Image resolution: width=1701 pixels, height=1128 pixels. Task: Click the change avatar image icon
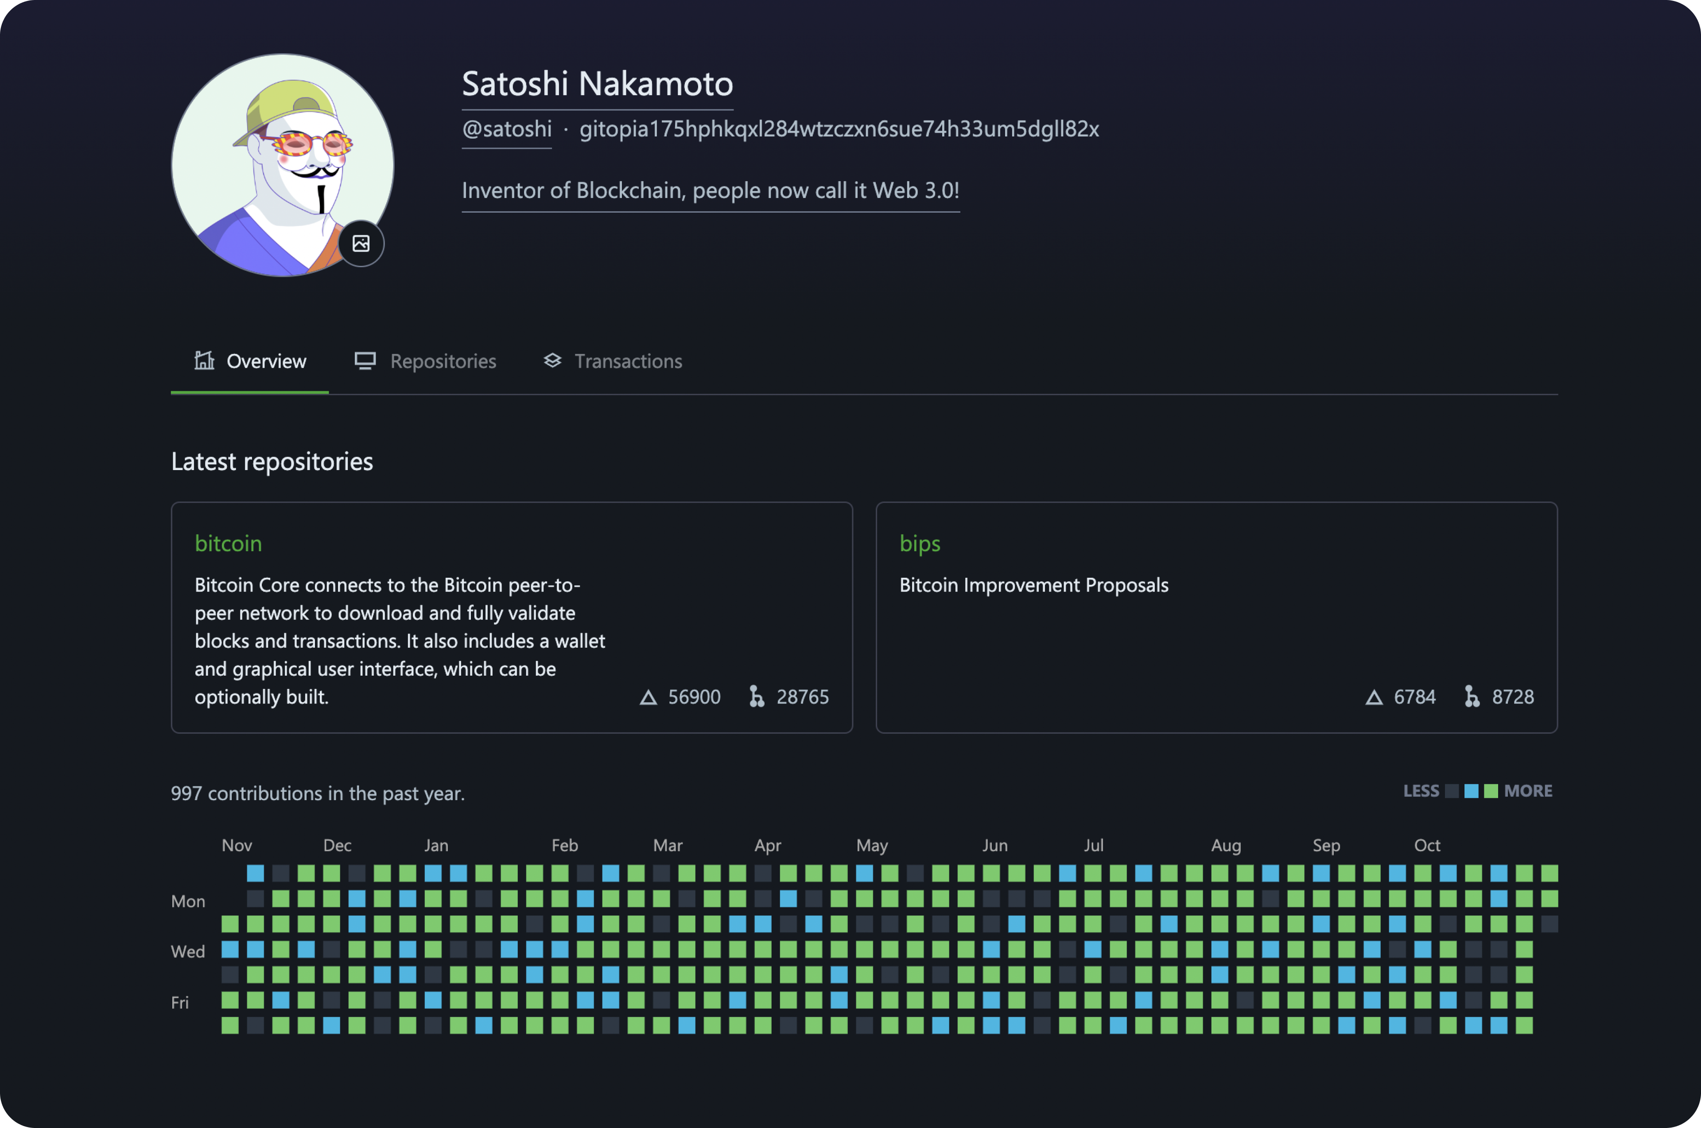click(x=361, y=243)
